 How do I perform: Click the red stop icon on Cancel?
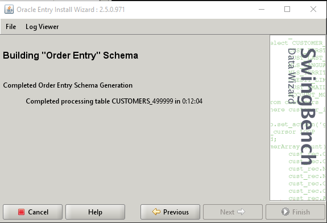(21, 212)
